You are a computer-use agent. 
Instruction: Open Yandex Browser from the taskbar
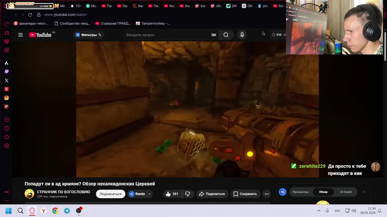pos(44,211)
